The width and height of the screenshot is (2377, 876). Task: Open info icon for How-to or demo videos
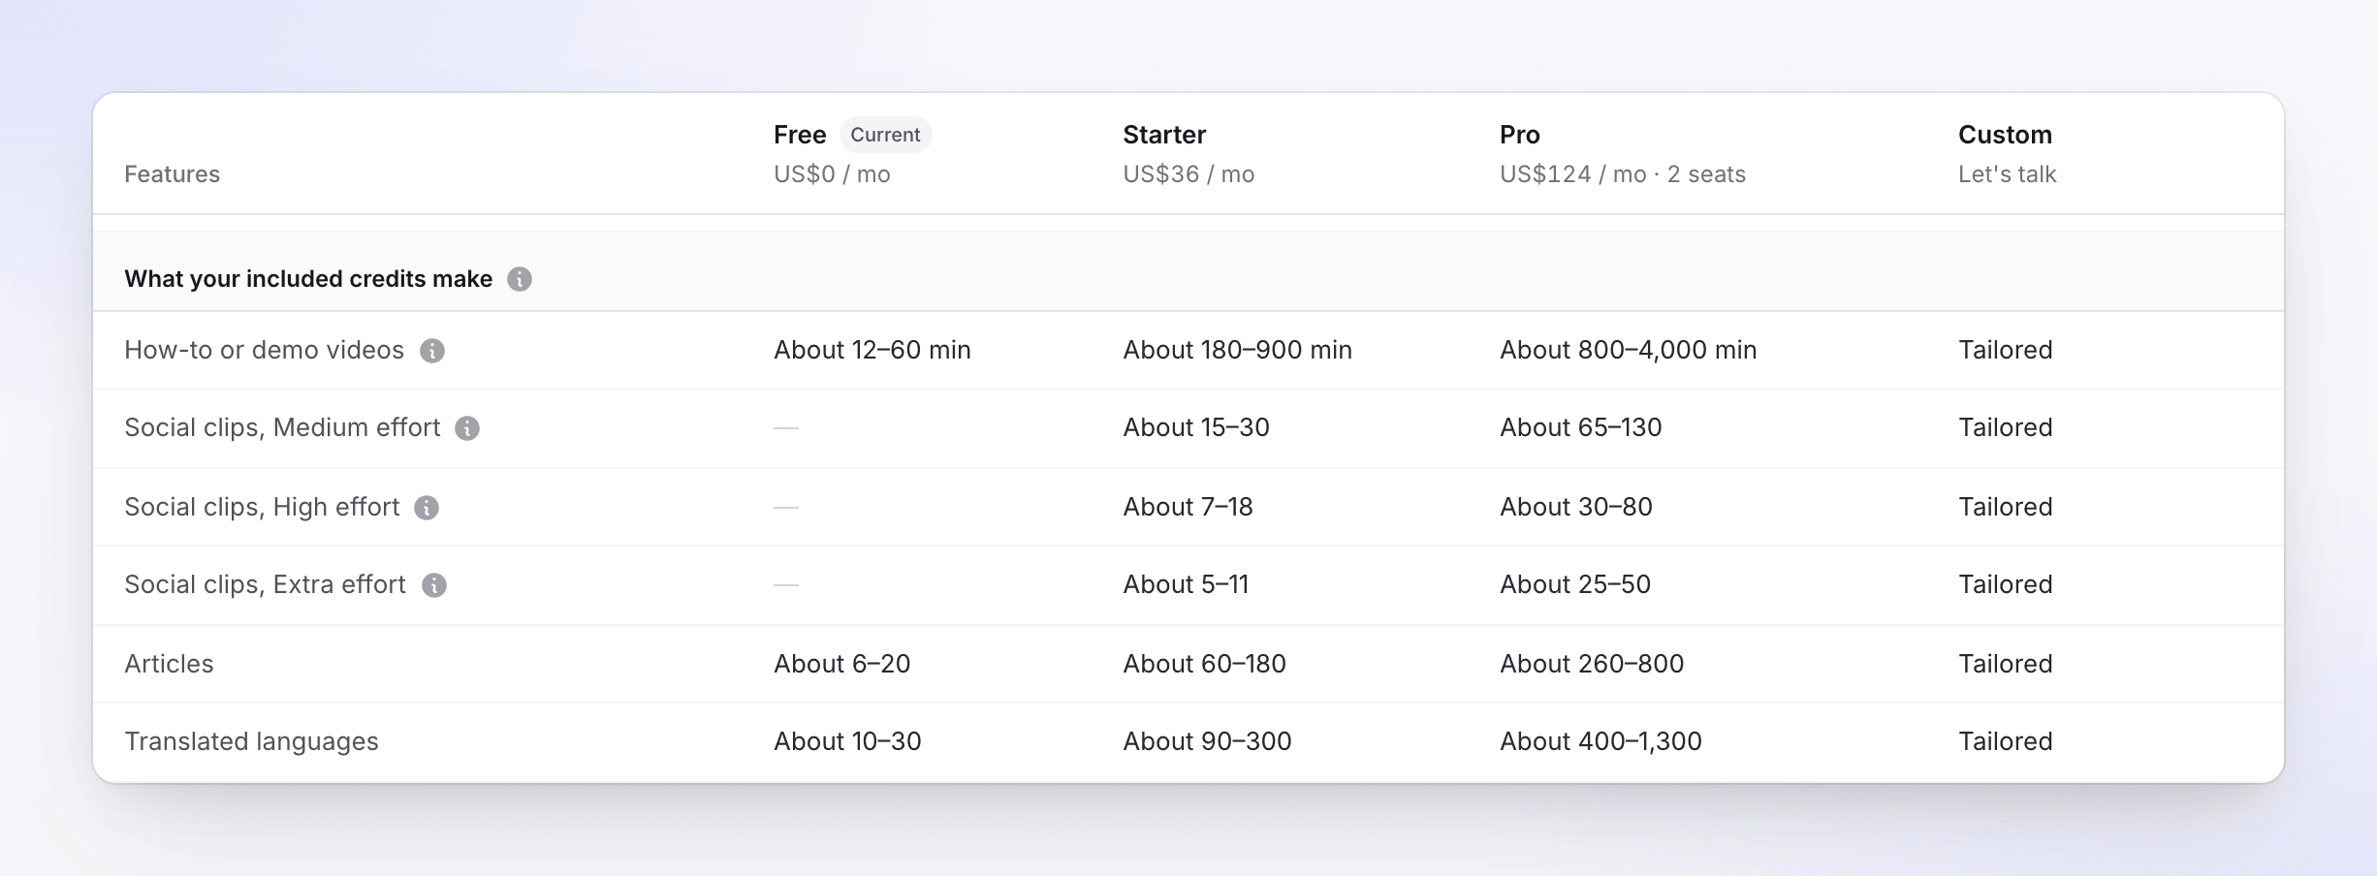point(432,351)
